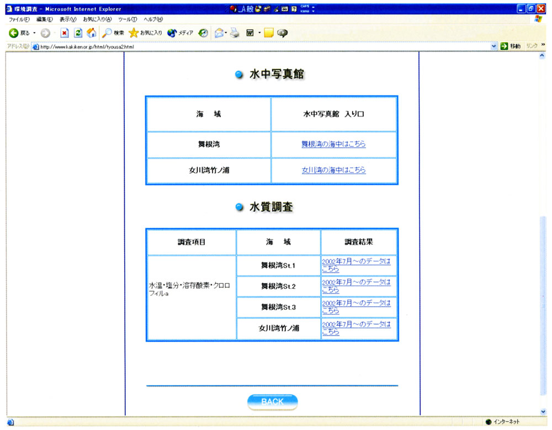This screenshot has width=552, height=430.
Task: Click the IME 般 conversion mode indicator
Action: tap(250, 9)
